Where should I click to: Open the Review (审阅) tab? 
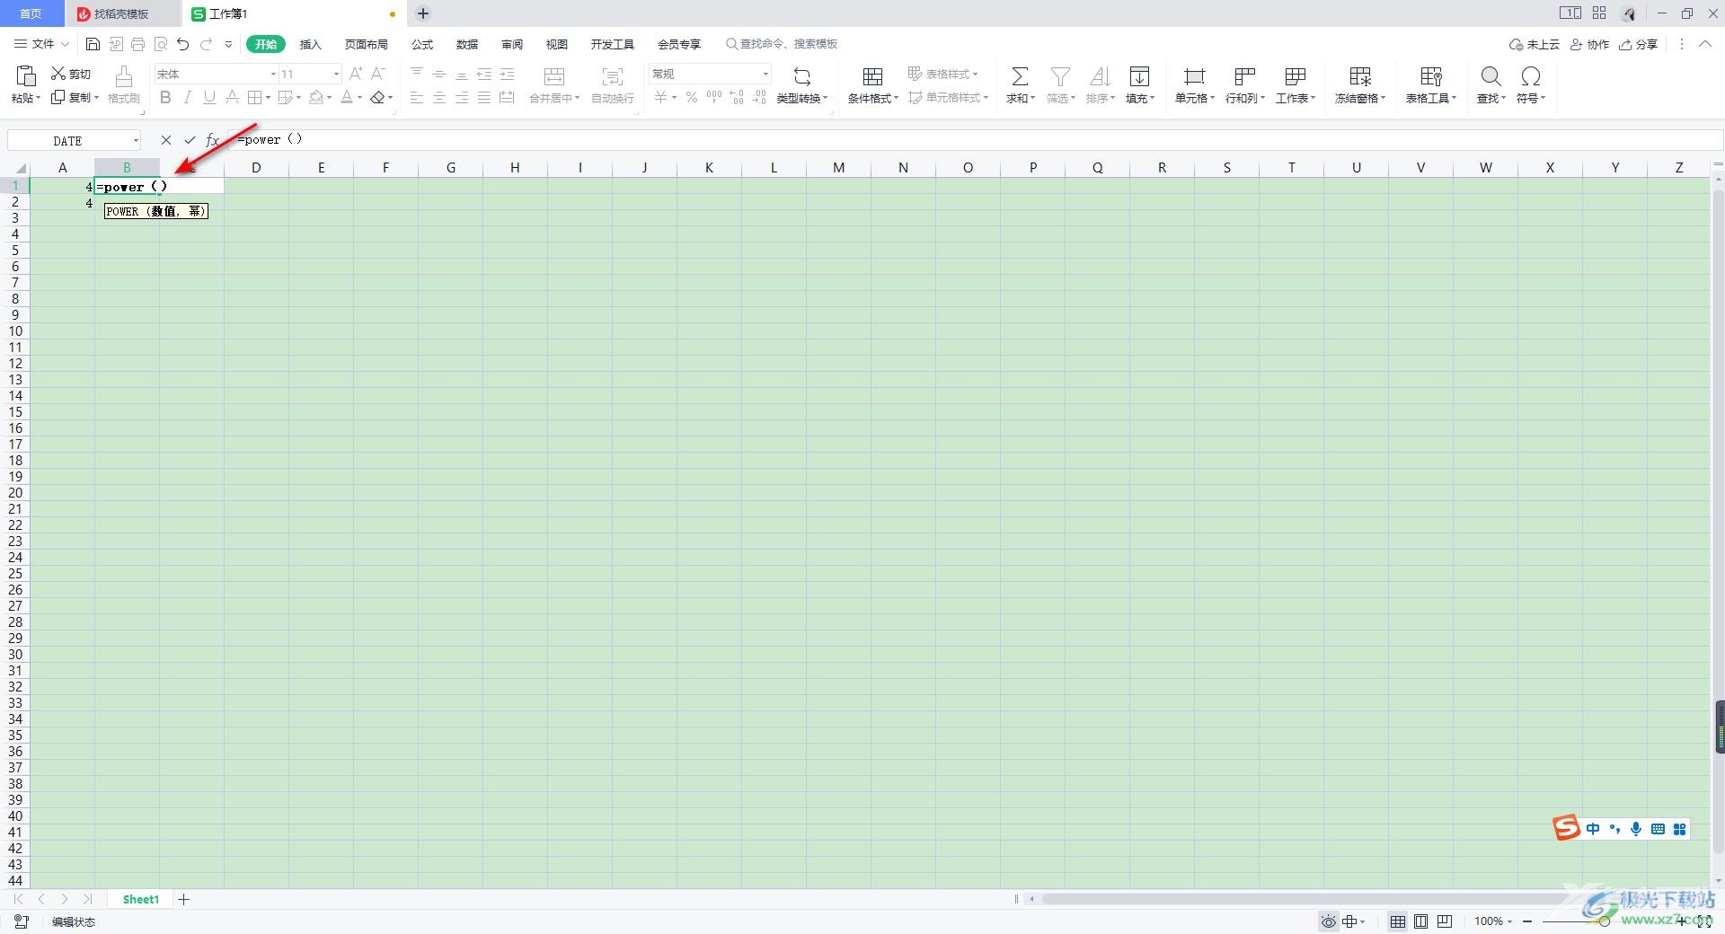512,44
